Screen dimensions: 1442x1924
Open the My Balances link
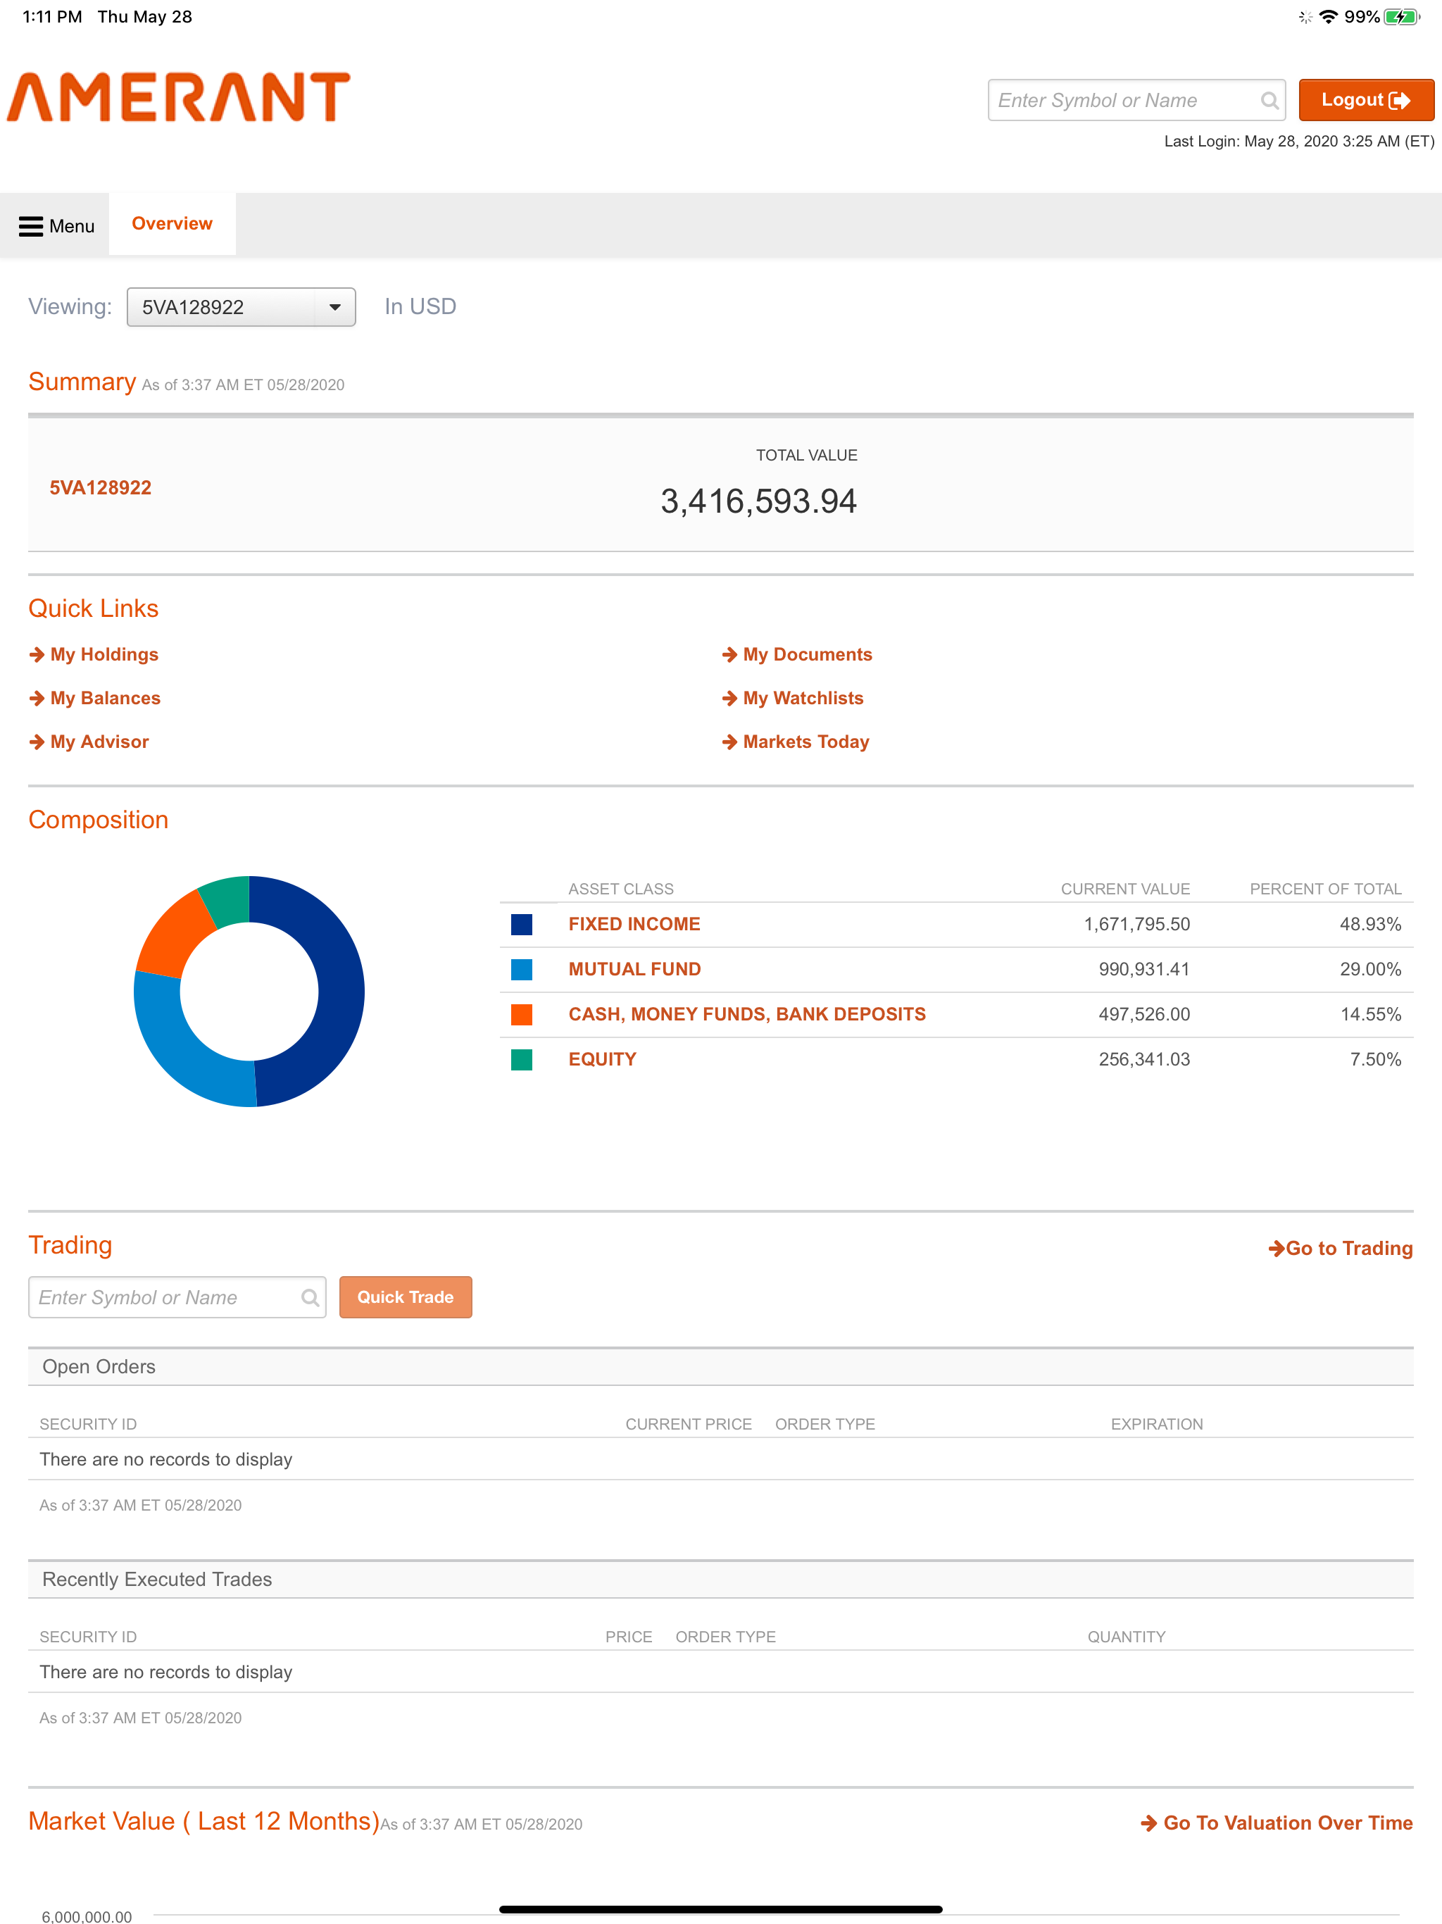pyautogui.click(x=105, y=699)
